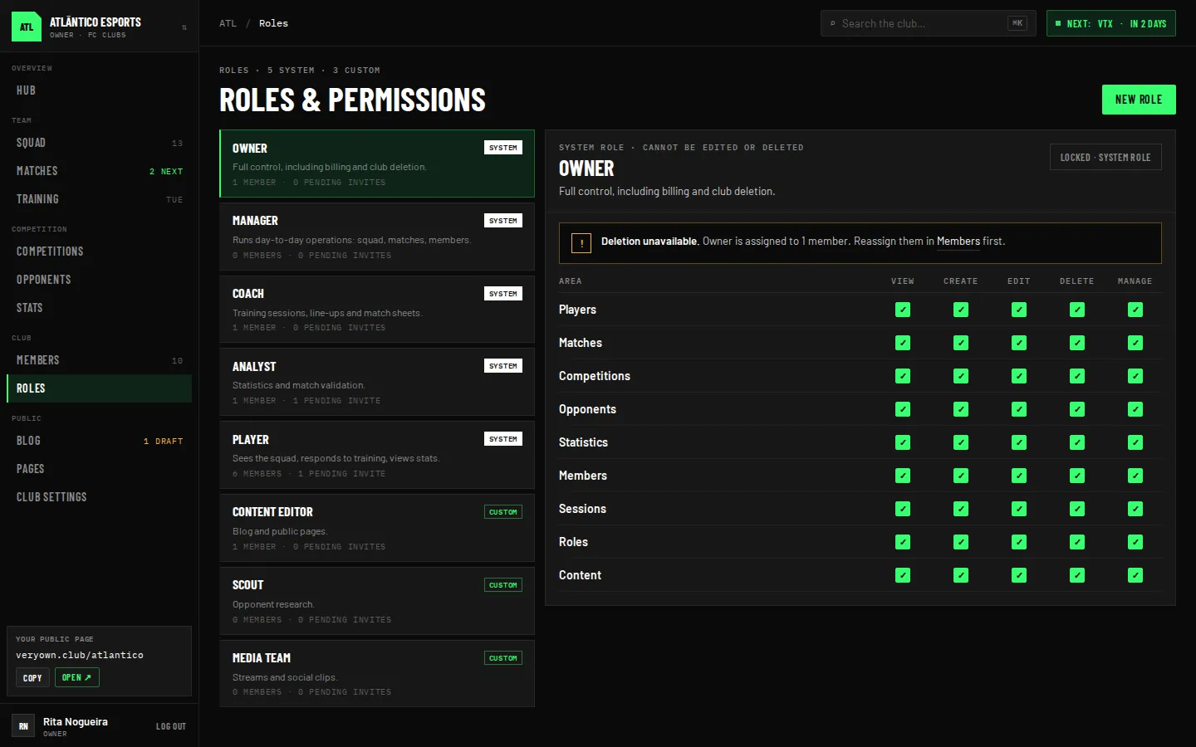Toggle Delete permission for Content

1077,575
